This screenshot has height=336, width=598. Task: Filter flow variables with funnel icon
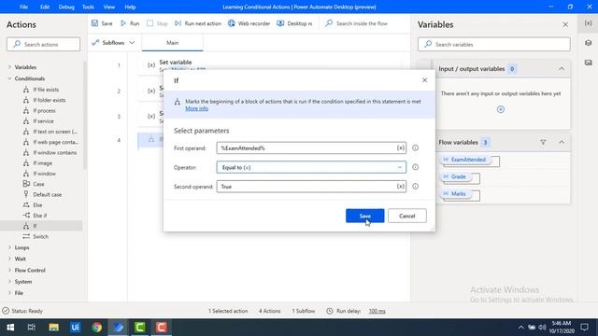(x=543, y=142)
